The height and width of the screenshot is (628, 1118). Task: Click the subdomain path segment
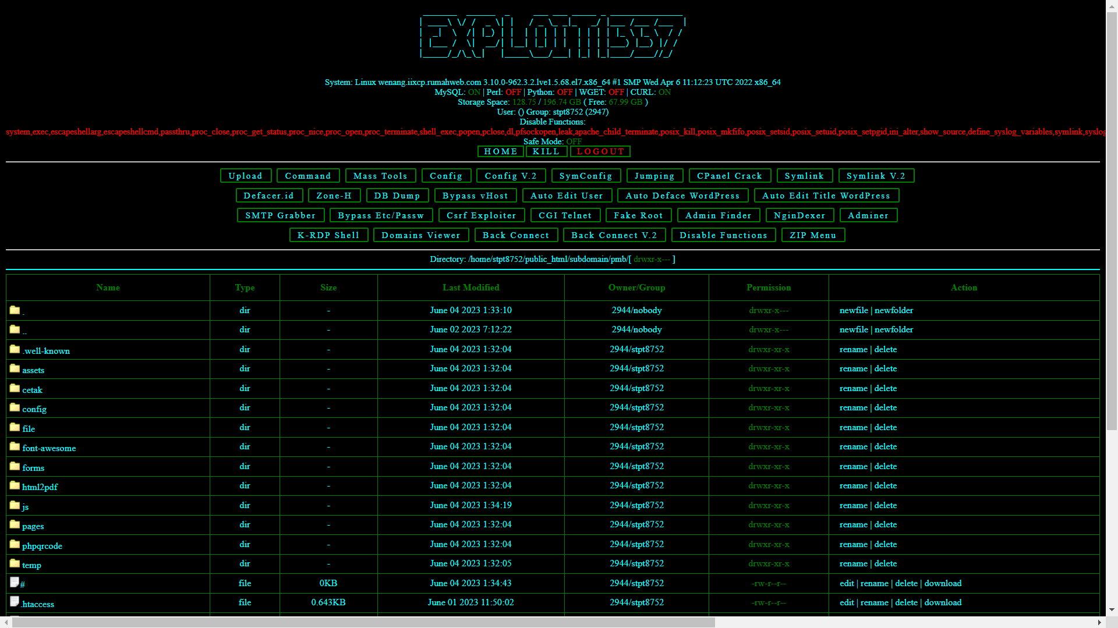click(588, 259)
